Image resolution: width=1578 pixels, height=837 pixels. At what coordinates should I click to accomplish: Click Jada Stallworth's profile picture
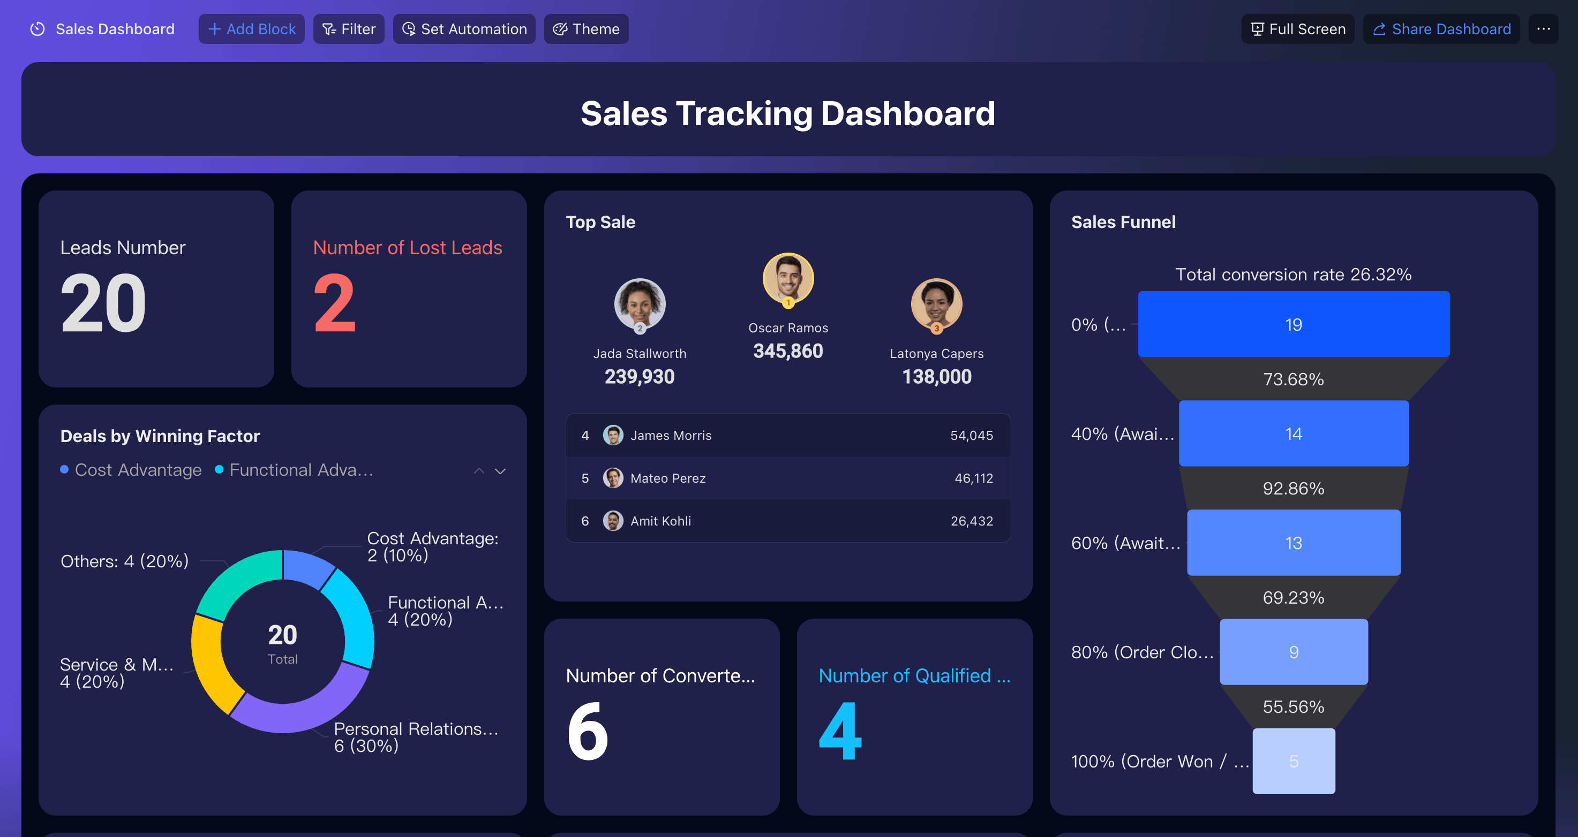pyautogui.click(x=640, y=304)
